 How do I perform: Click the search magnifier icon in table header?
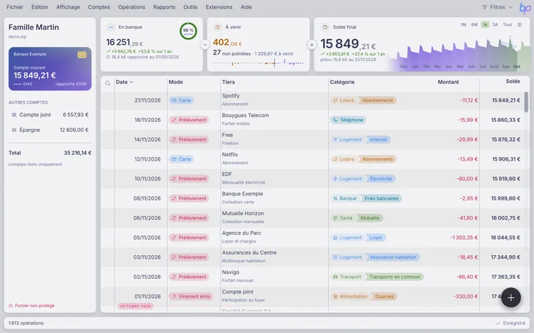(x=108, y=83)
